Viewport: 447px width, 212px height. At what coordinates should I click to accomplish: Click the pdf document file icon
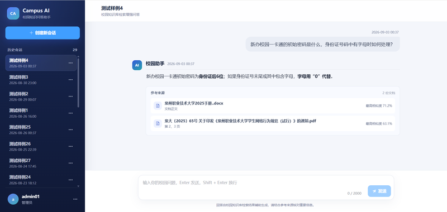pos(158,123)
